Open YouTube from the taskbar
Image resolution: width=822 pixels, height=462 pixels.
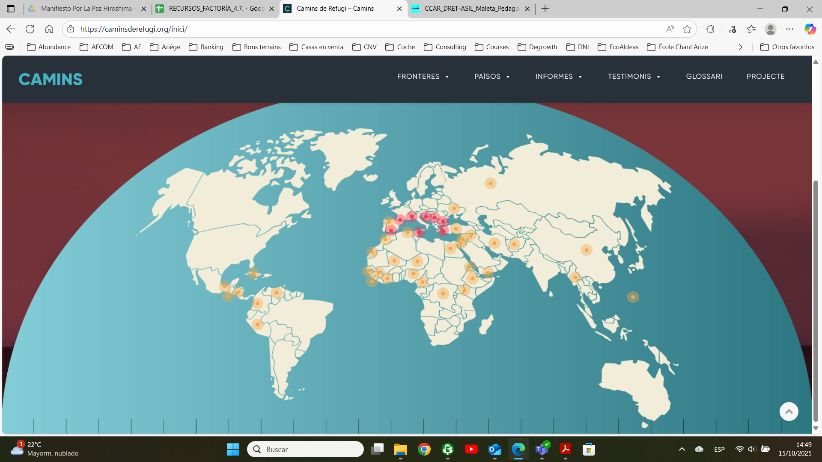click(471, 449)
